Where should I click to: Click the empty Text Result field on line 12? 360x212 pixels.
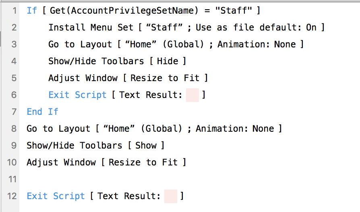[171, 196]
